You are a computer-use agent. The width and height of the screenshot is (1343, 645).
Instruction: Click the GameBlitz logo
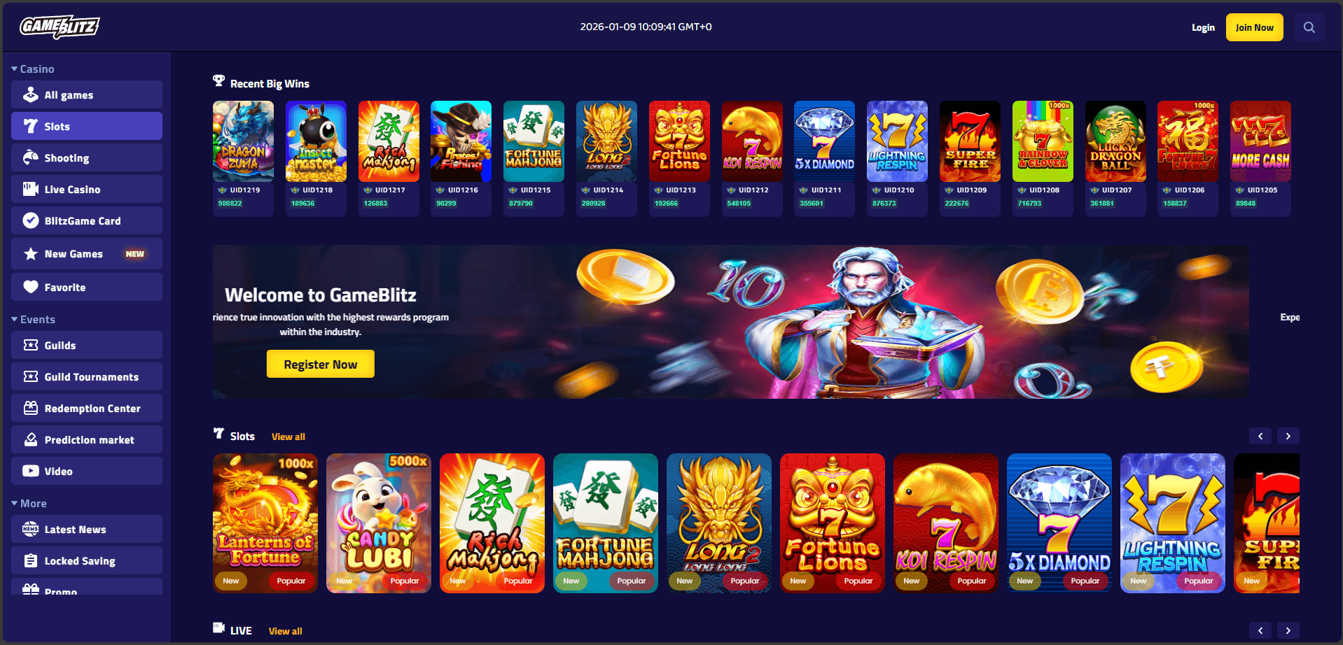pos(60,27)
